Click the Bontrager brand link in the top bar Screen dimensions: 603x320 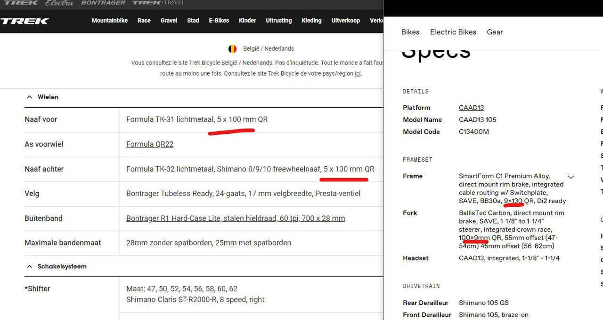click(x=103, y=3)
